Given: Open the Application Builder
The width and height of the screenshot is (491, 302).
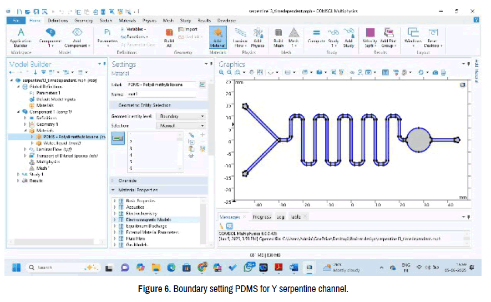Looking at the screenshot, I should (x=21, y=37).
